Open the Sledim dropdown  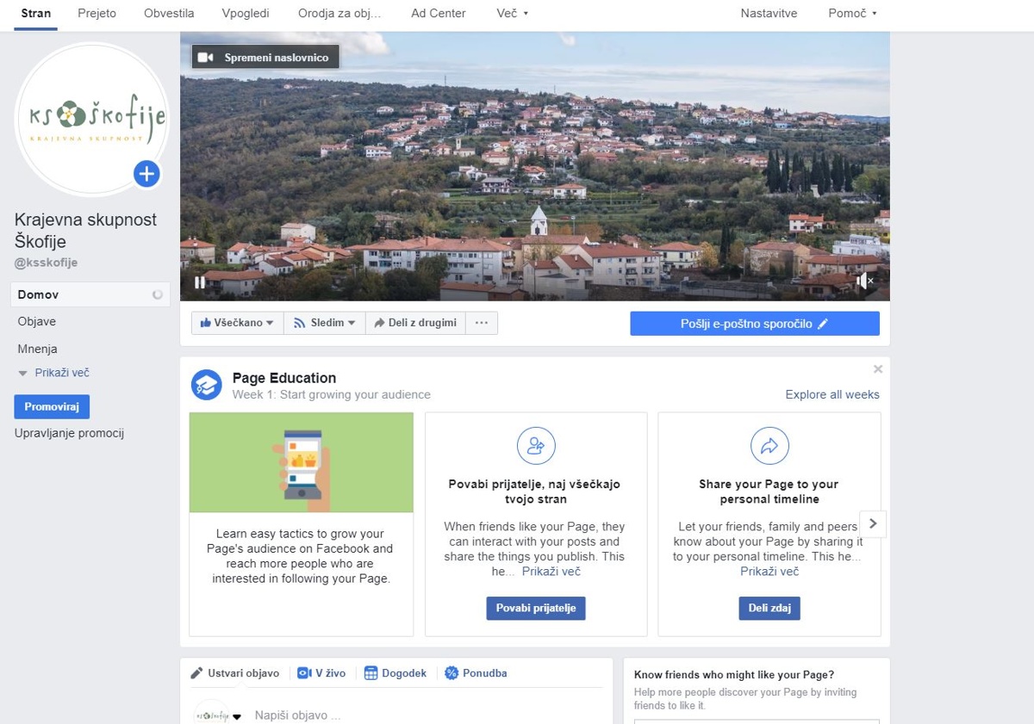pyautogui.click(x=325, y=323)
